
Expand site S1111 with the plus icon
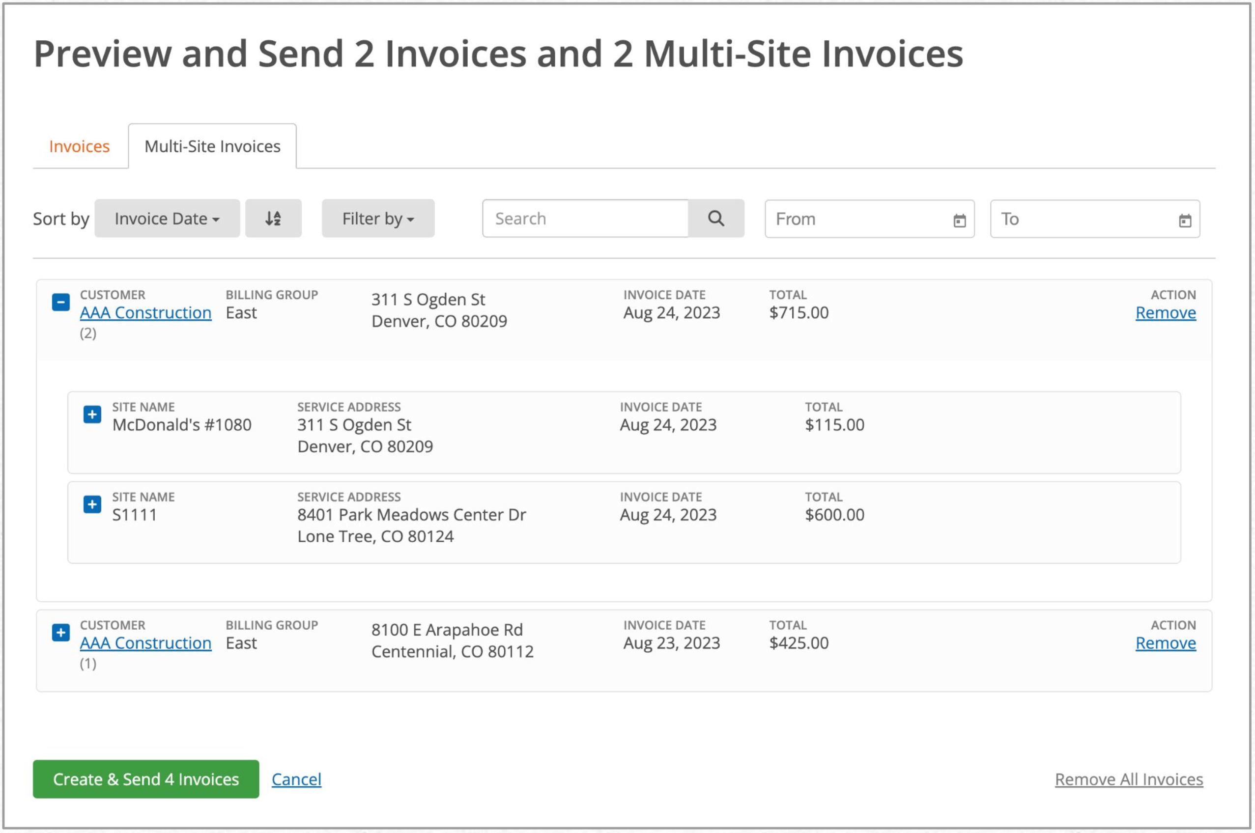(92, 505)
